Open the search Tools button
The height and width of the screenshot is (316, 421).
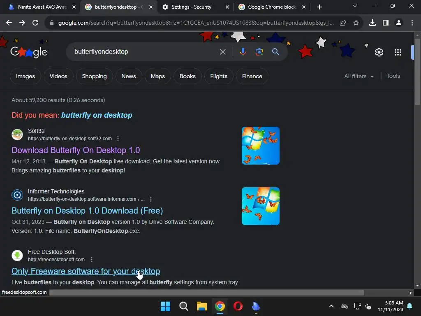393,76
